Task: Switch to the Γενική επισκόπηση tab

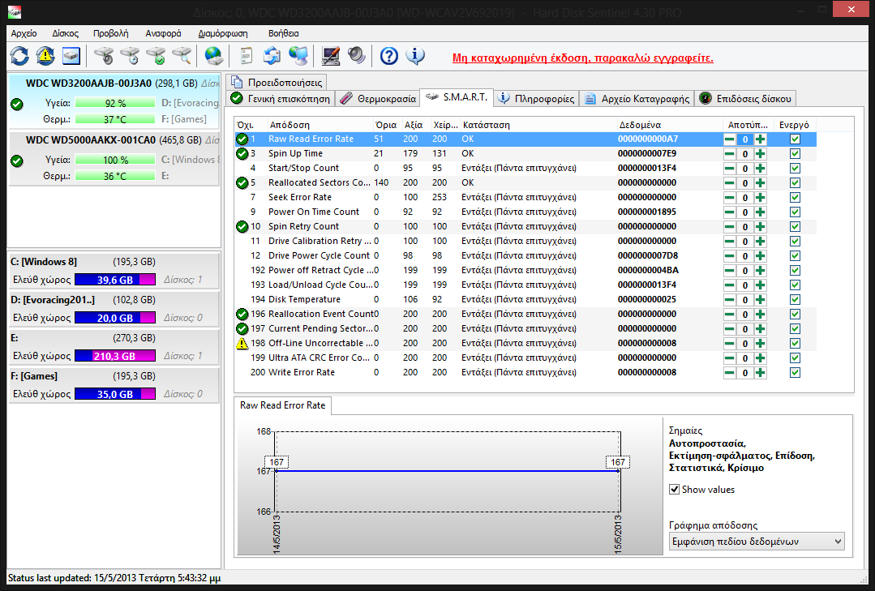Action: 281,99
